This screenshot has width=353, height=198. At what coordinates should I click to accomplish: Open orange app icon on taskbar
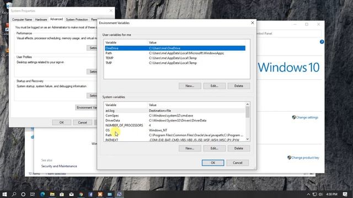pos(100,194)
